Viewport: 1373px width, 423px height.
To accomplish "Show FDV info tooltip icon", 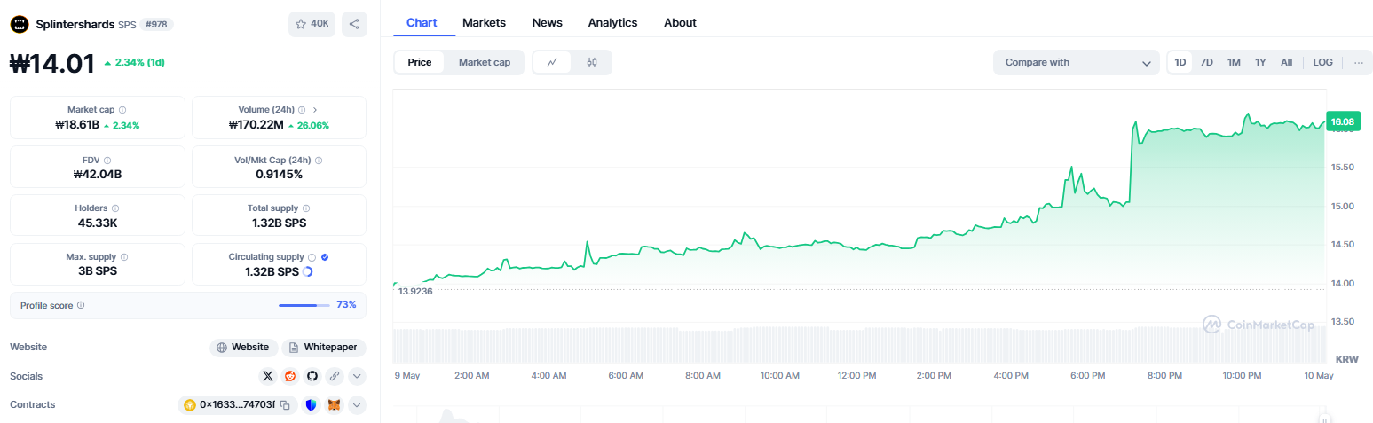I will click(x=107, y=160).
